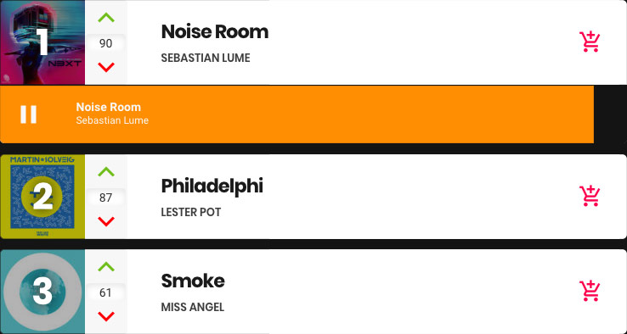
Task: Open the rank 1 album cover
Action: pos(42,42)
